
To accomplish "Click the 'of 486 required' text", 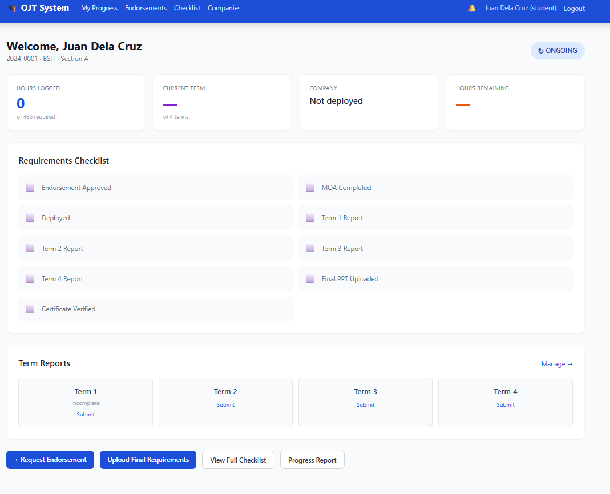I will (x=36, y=117).
